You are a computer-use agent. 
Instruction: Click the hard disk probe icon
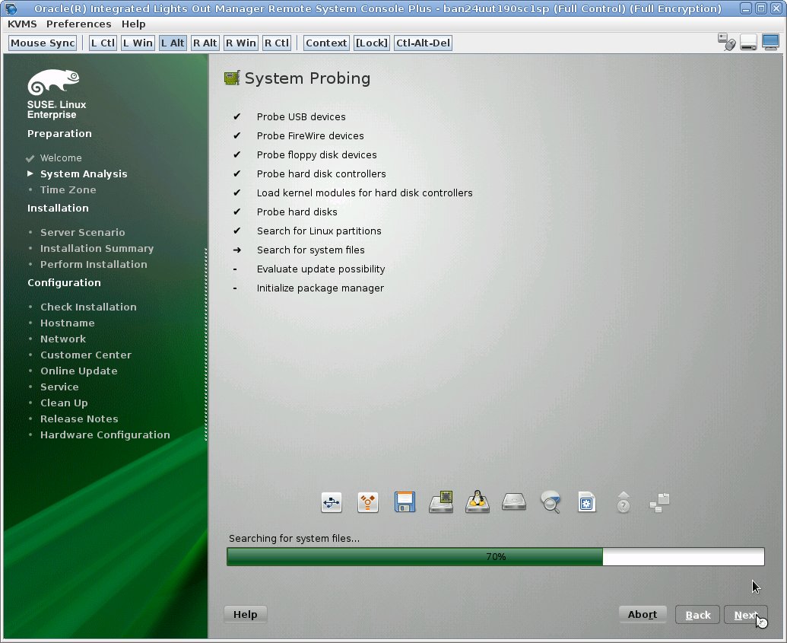514,502
